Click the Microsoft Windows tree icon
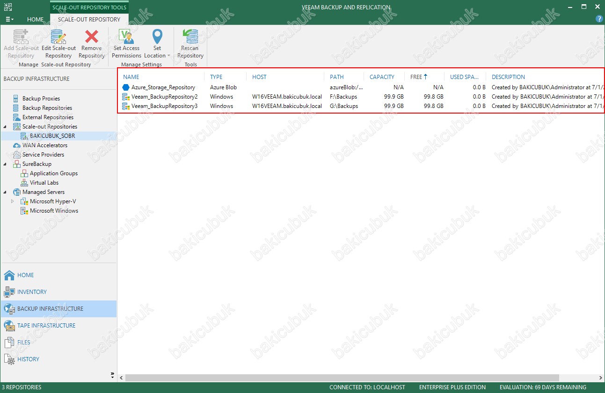This screenshot has height=393, width=605. click(24, 211)
